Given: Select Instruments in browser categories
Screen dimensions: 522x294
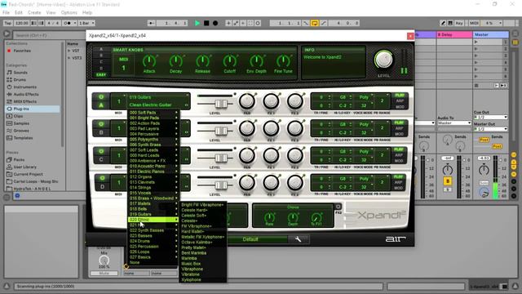Looking at the screenshot, I should click(x=25, y=87).
